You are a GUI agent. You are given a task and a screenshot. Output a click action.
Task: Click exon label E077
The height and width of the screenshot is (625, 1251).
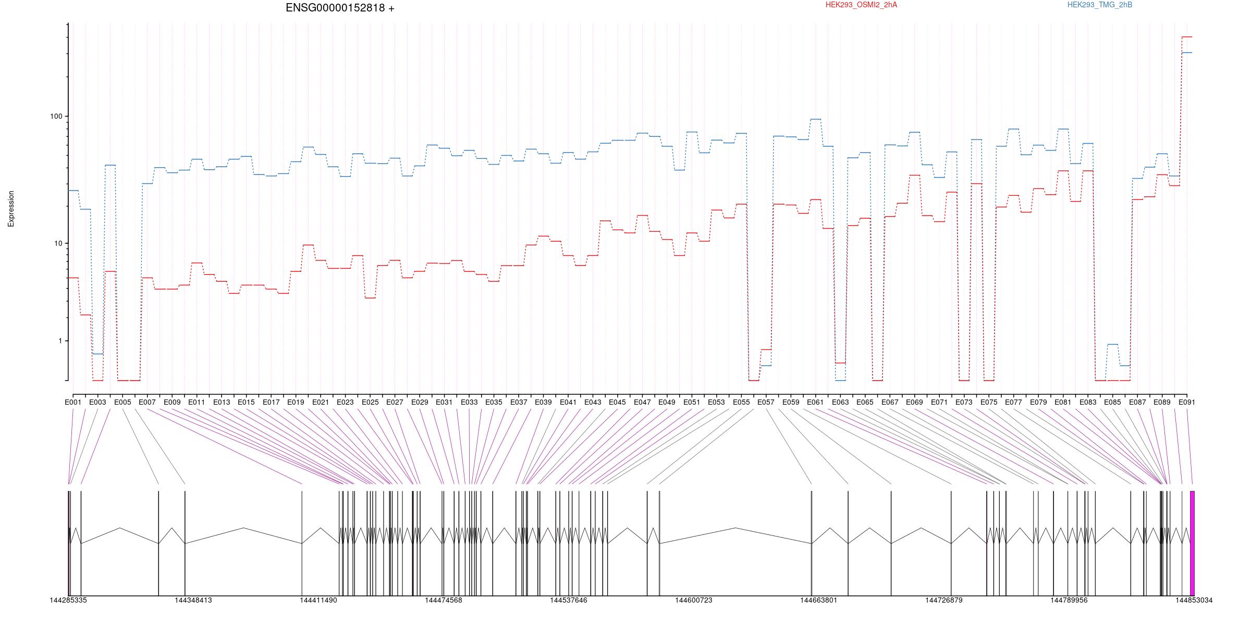[x=1014, y=402]
